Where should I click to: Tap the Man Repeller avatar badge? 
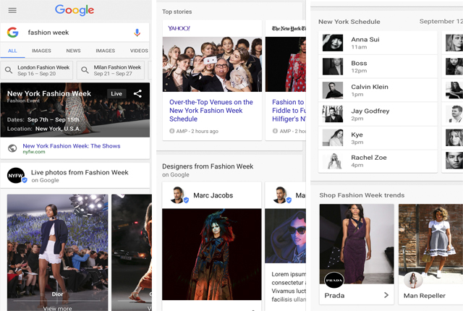[x=413, y=280]
